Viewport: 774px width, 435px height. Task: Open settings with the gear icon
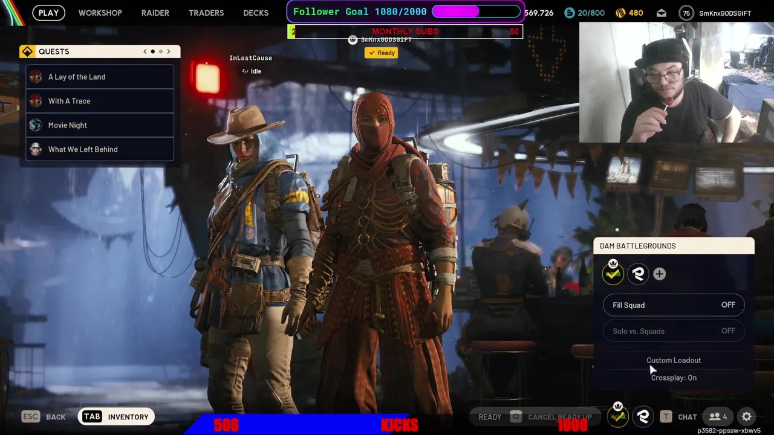pos(747,416)
